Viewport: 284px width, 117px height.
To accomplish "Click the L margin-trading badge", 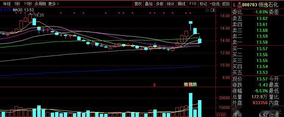I will tap(235, 5).
